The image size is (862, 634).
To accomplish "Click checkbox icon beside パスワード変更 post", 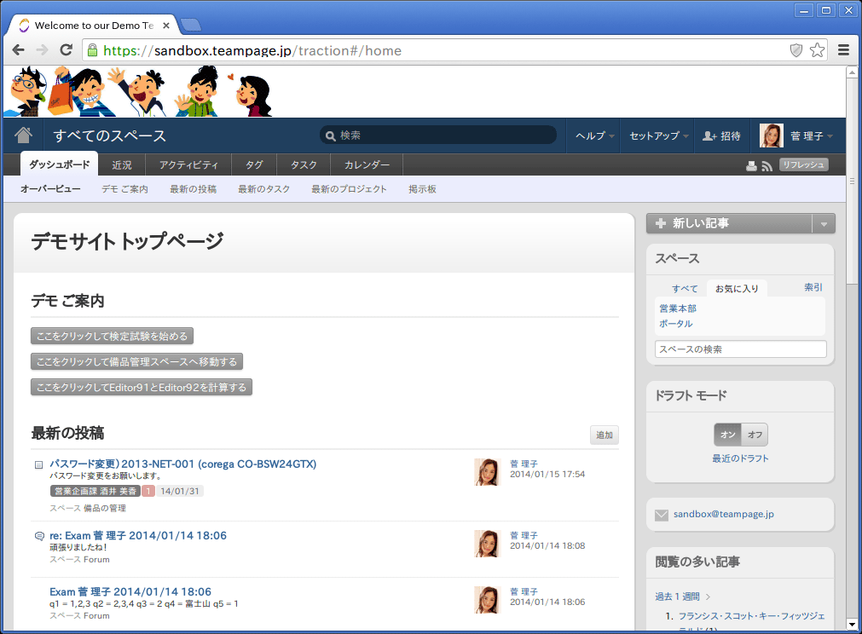I will pos(38,465).
